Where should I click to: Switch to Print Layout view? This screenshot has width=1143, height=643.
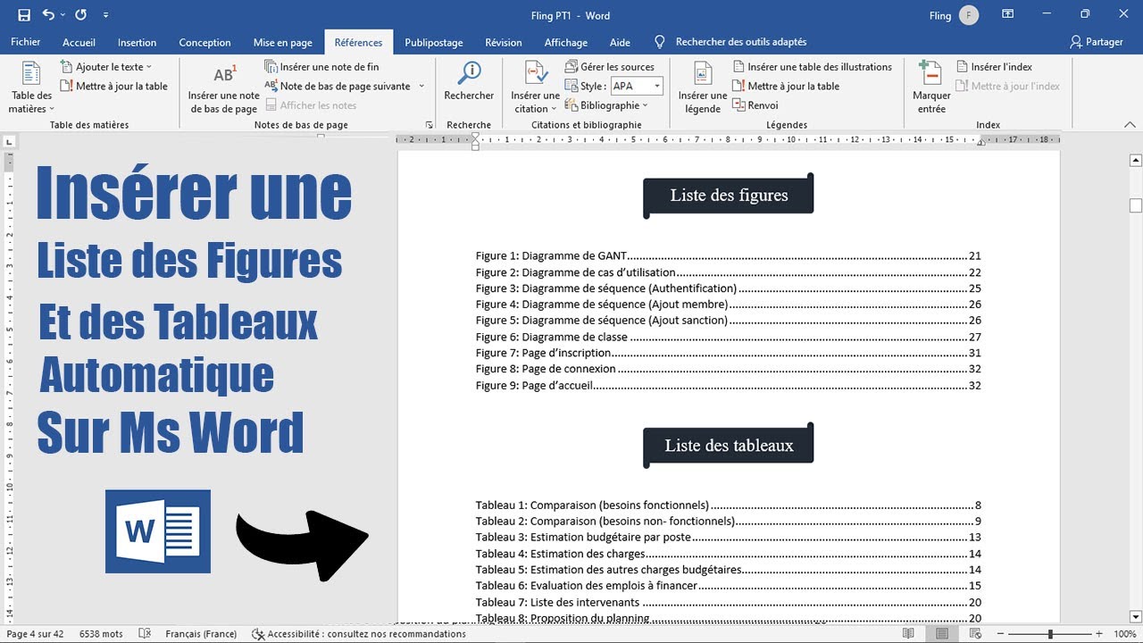(x=941, y=634)
